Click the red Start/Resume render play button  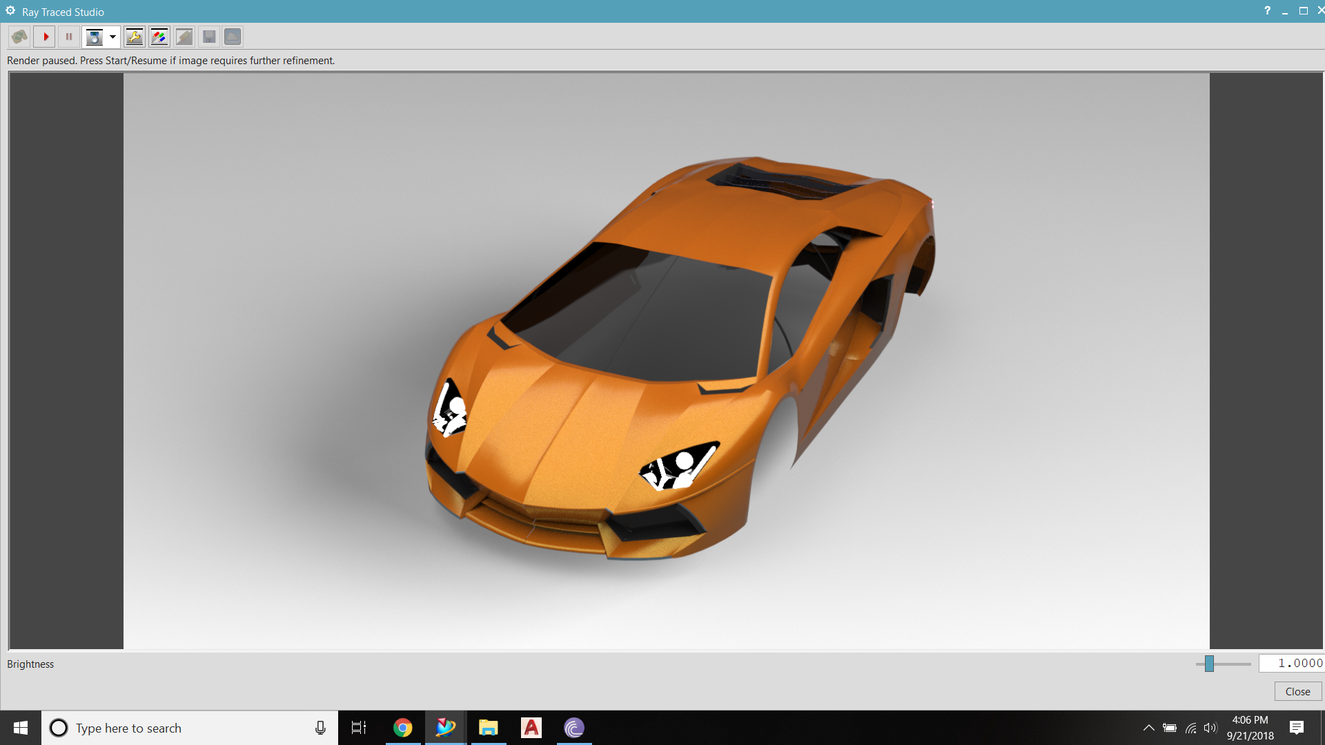pos(46,37)
